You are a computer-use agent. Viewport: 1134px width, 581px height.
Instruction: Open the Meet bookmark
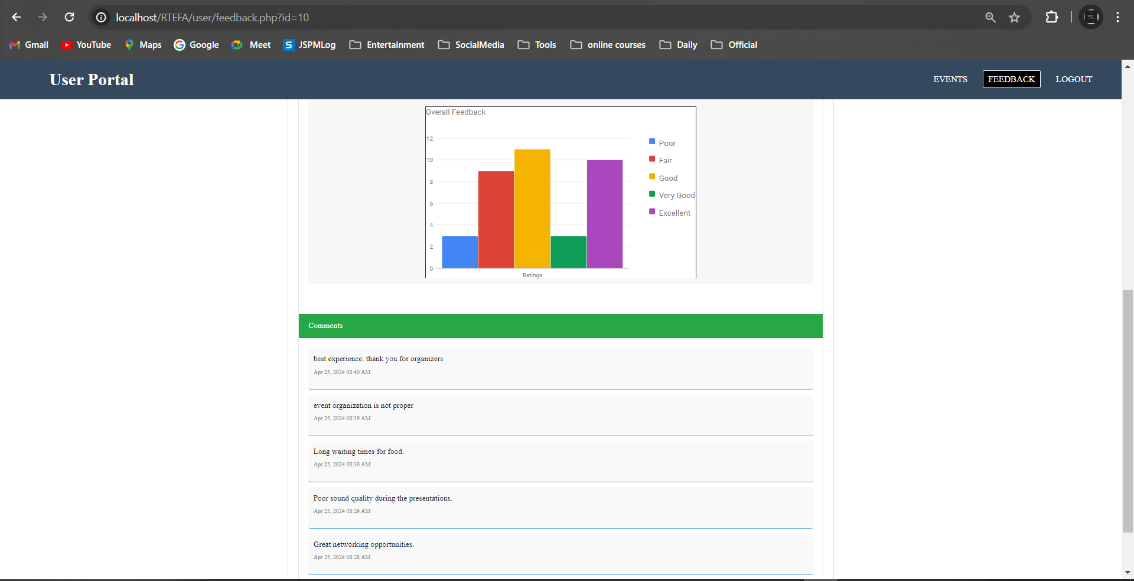click(252, 45)
